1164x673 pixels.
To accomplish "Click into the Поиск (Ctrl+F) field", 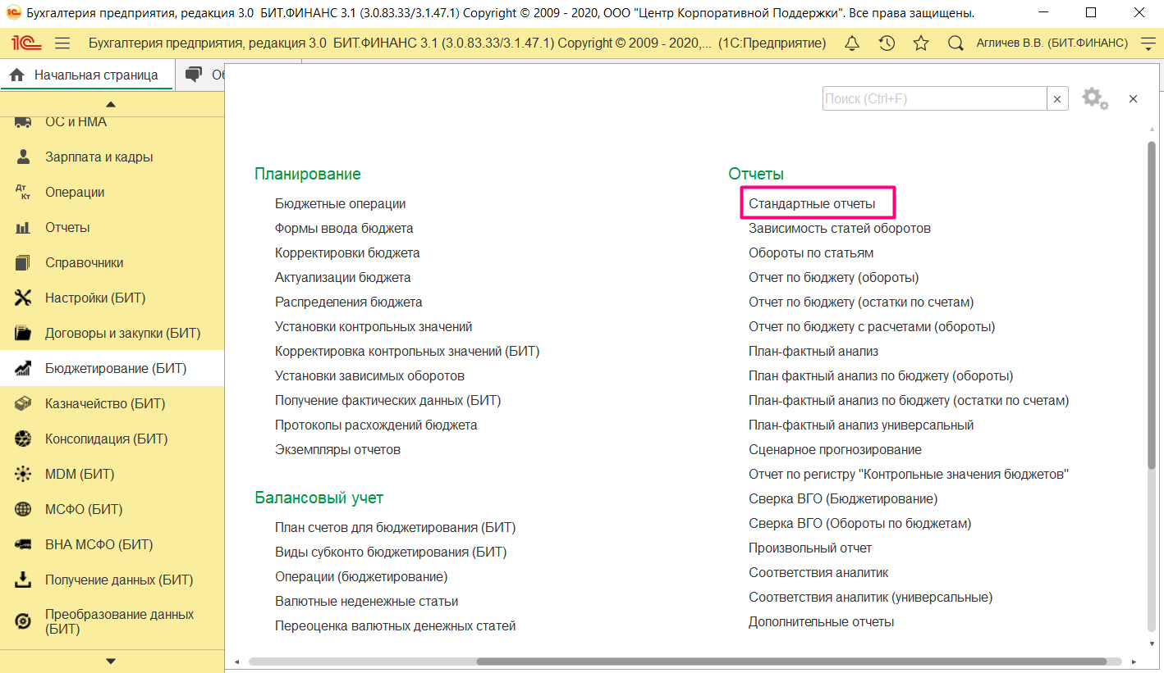I will (x=935, y=98).
